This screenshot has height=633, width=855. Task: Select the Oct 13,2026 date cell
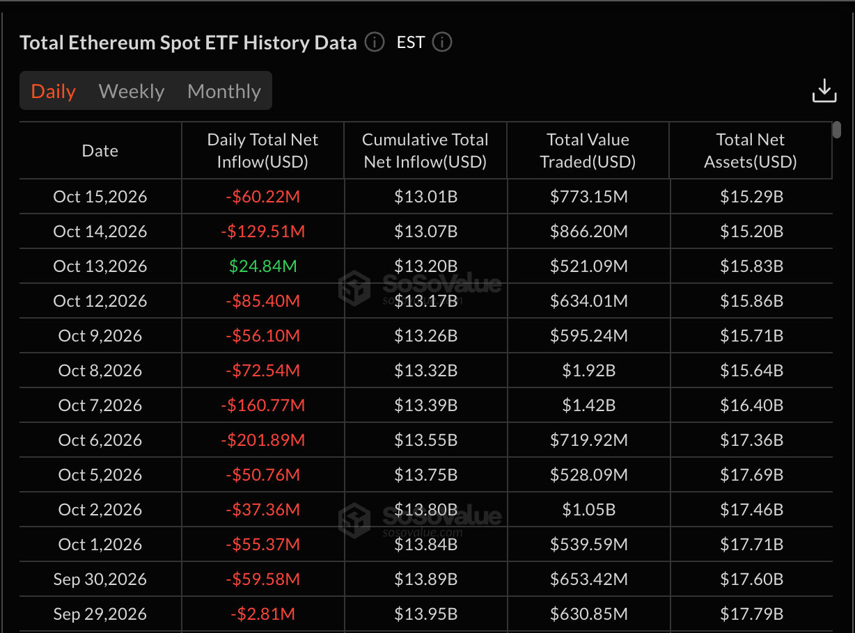(100, 266)
